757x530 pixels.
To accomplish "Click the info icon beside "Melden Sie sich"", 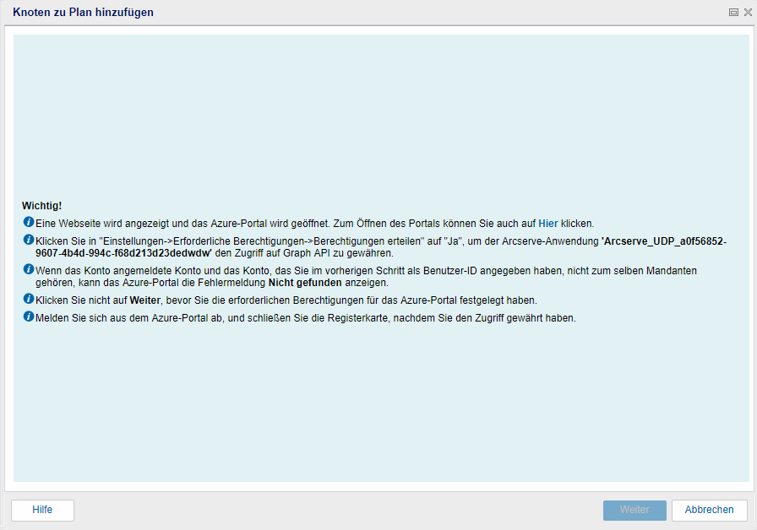I will [x=29, y=317].
